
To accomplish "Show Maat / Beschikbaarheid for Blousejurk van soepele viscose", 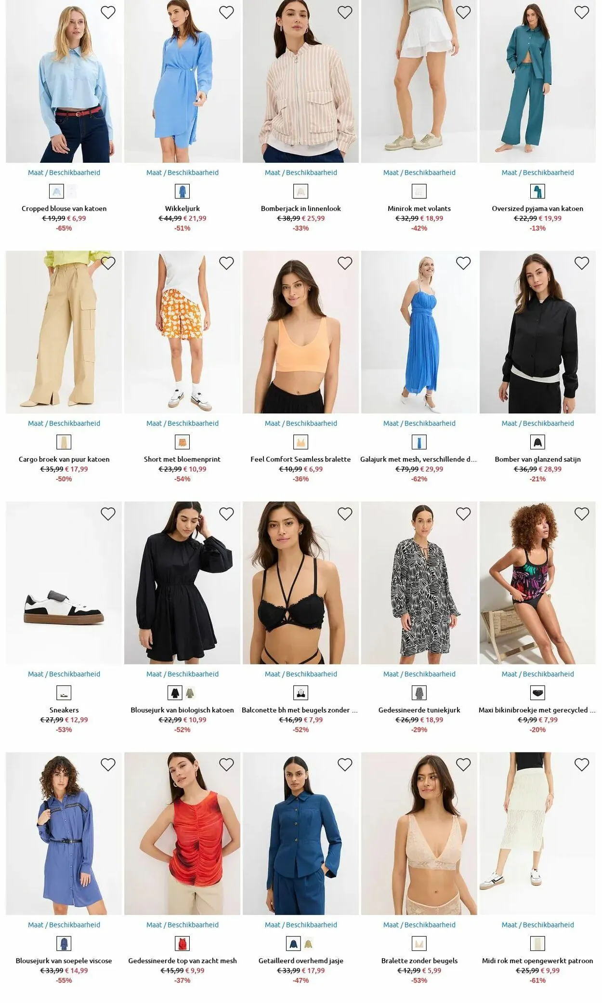I will click(64, 924).
